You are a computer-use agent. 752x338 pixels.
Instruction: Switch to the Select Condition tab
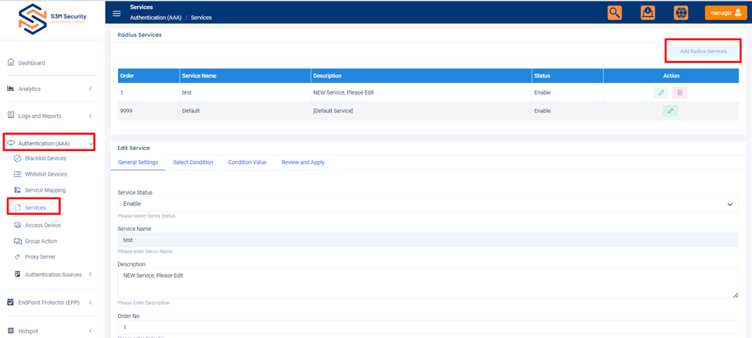point(193,162)
